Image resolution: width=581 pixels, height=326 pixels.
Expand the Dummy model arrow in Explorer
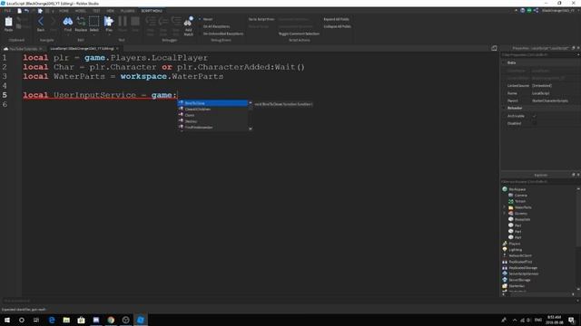coord(504,214)
